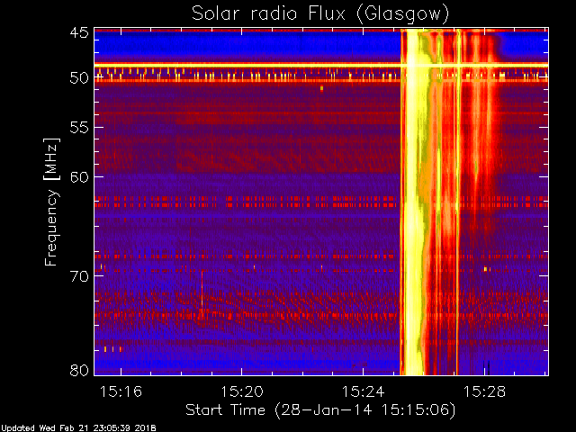Click the 45 frequency tick label
The height and width of the screenshot is (432, 576).
pyautogui.click(x=79, y=33)
